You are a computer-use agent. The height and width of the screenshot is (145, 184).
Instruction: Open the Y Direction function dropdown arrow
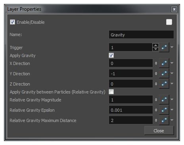pyautogui.click(x=172, y=73)
